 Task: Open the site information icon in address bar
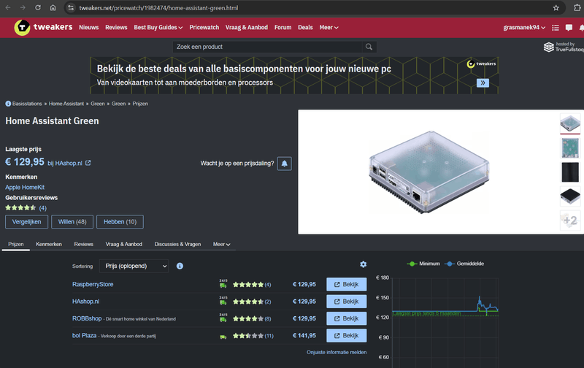(x=71, y=8)
